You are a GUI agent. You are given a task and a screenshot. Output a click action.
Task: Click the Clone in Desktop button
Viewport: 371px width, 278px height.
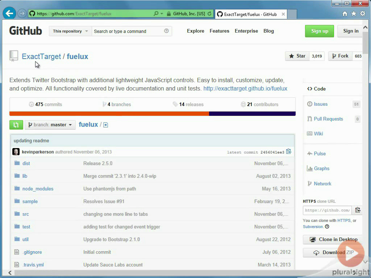click(x=333, y=240)
